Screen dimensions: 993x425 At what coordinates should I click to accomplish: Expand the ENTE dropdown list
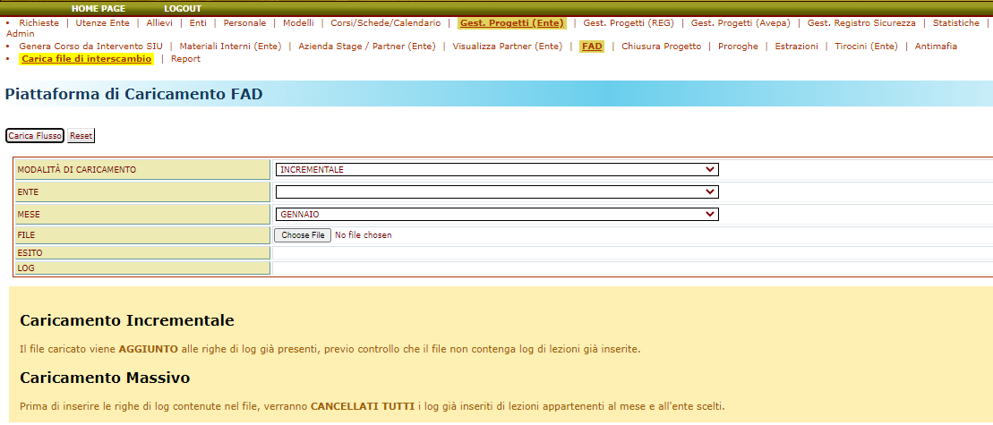(496, 191)
